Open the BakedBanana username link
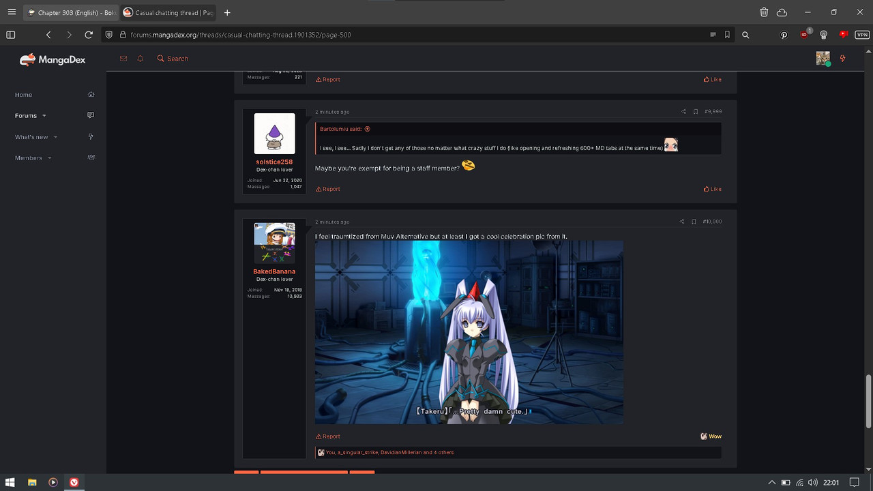This screenshot has height=491, width=873. point(274,271)
